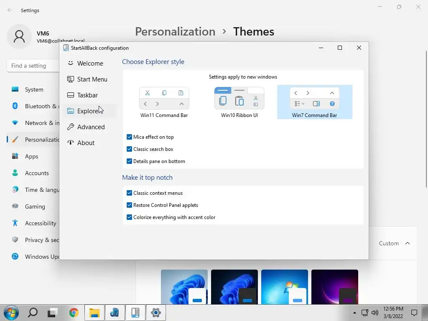Open Network settings in Settings sidebar
The image size is (428, 321).
pyautogui.click(x=33, y=123)
